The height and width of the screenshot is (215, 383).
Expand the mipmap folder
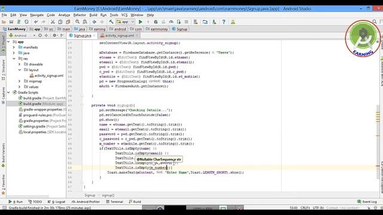[x=20, y=81]
